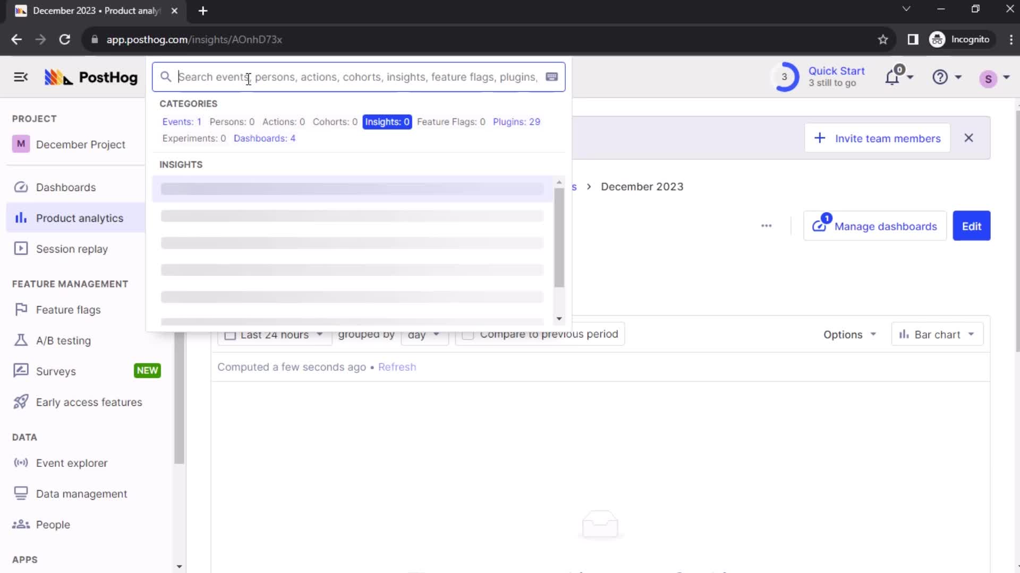Viewport: 1020px width, 573px height.
Task: Click the search input field
Action: click(359, 77)
